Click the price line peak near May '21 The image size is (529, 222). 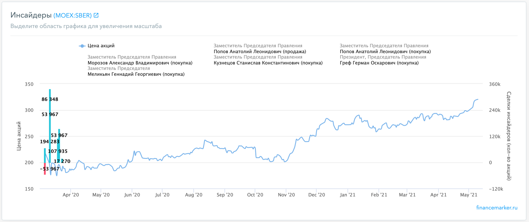tap(477, 100)
